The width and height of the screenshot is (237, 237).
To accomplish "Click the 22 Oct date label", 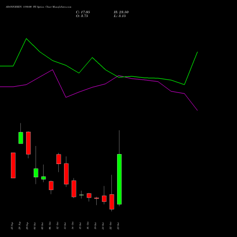I will click(110, 226).
